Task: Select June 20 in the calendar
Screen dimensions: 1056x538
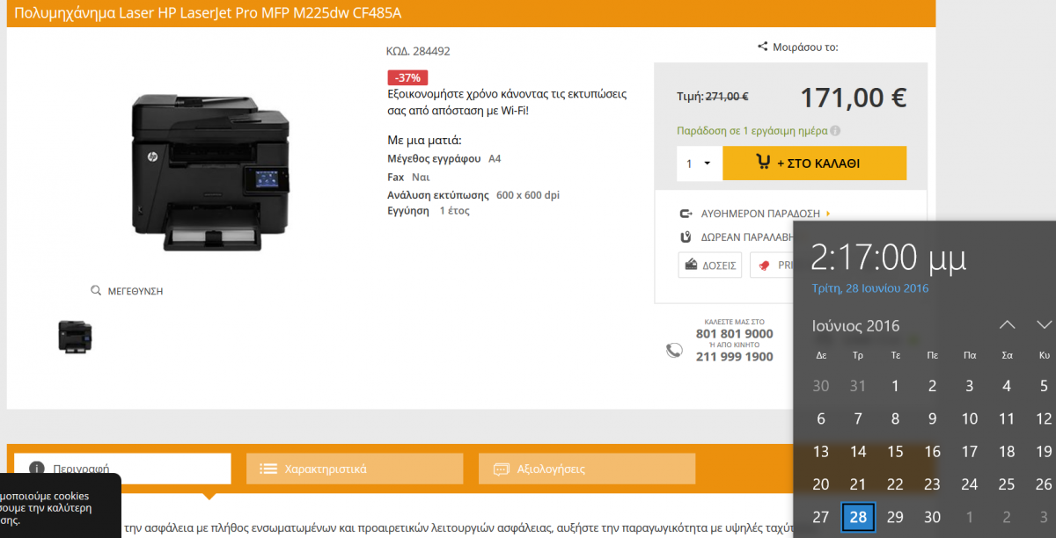Action: pos(821,484)
